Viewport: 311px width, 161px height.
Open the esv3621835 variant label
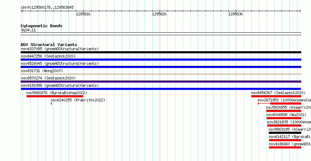tap(289, 122)
